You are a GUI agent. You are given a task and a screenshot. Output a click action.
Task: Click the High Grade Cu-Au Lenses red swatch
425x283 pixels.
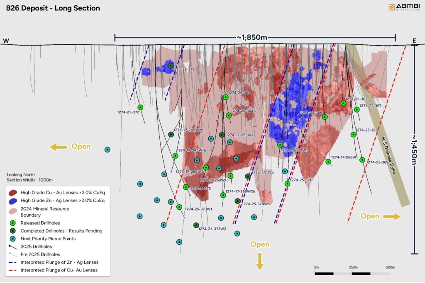[13, 193]
